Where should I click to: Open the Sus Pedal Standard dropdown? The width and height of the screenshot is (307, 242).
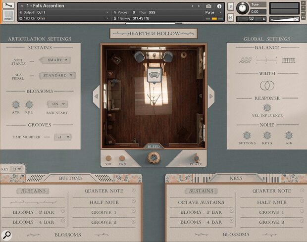(57, 76)
